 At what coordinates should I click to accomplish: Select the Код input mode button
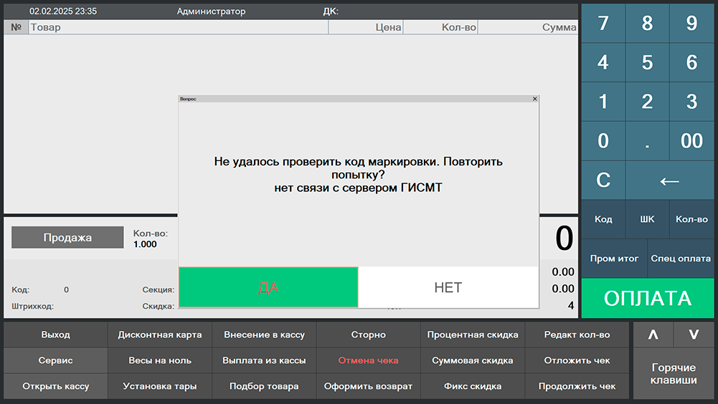coord(603,219)
